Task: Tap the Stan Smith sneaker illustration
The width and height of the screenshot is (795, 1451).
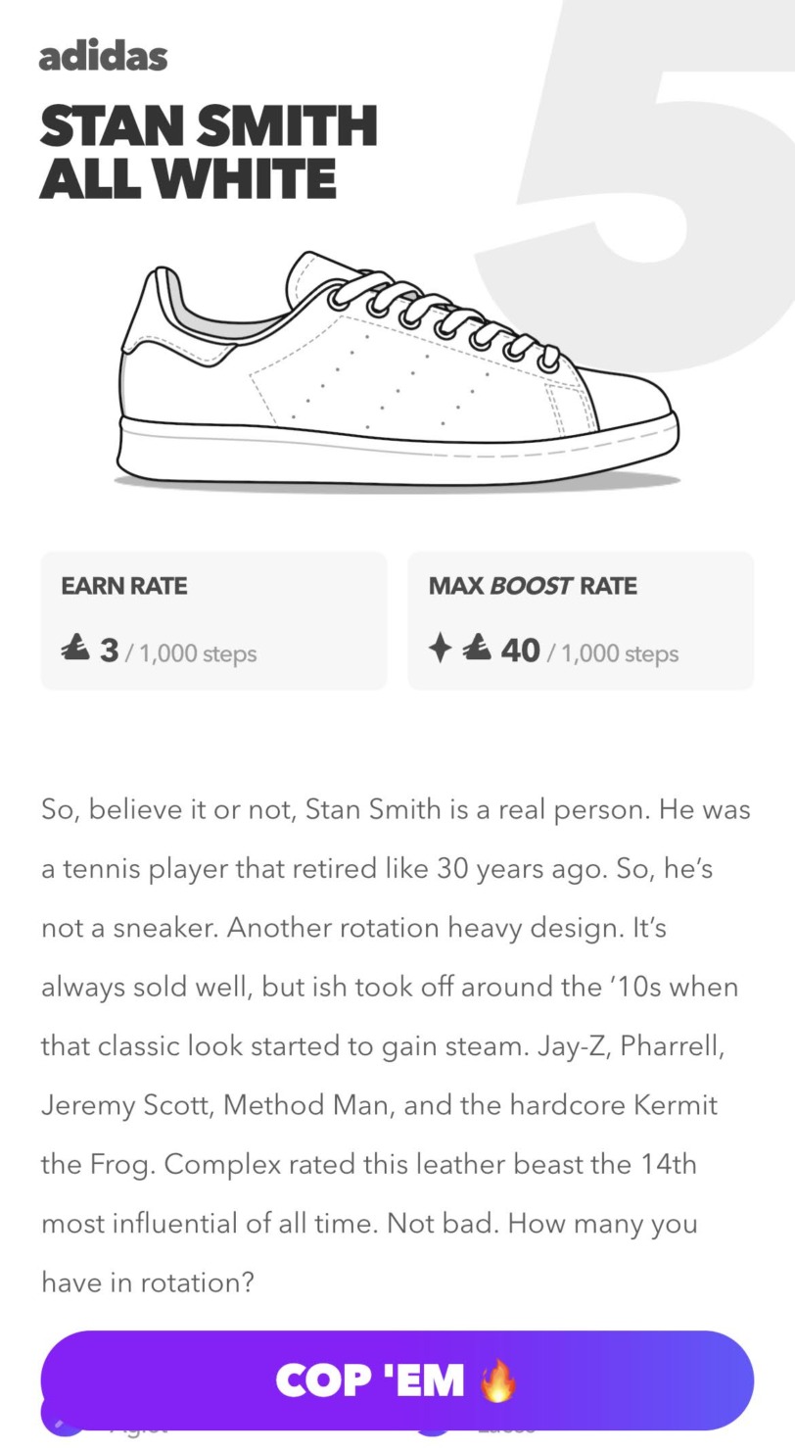Action: 397,370
